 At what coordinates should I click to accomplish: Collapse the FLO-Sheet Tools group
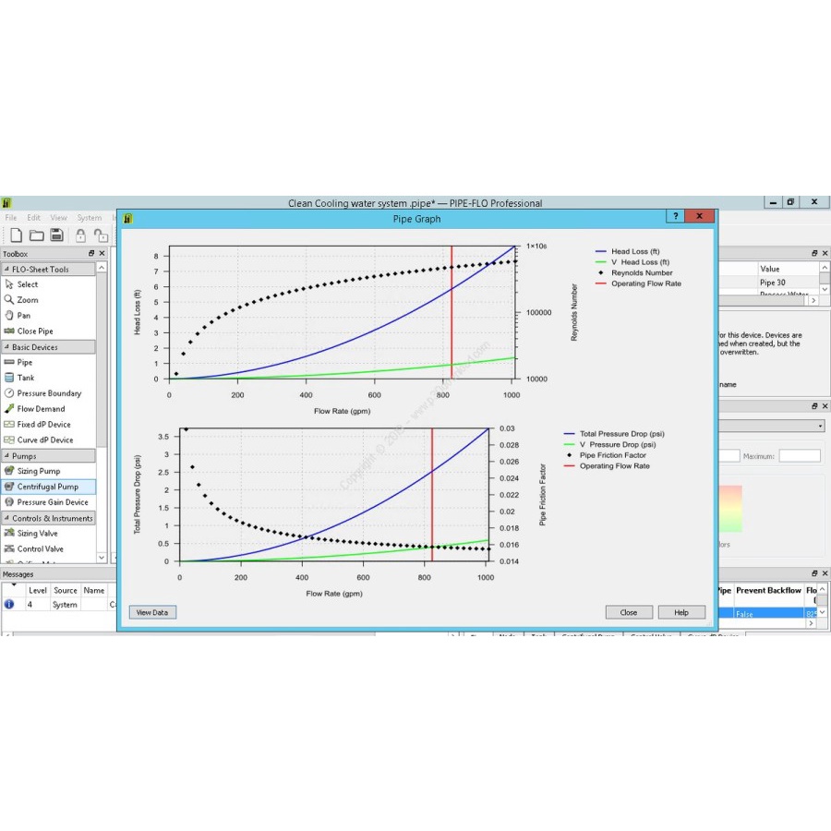6,270
